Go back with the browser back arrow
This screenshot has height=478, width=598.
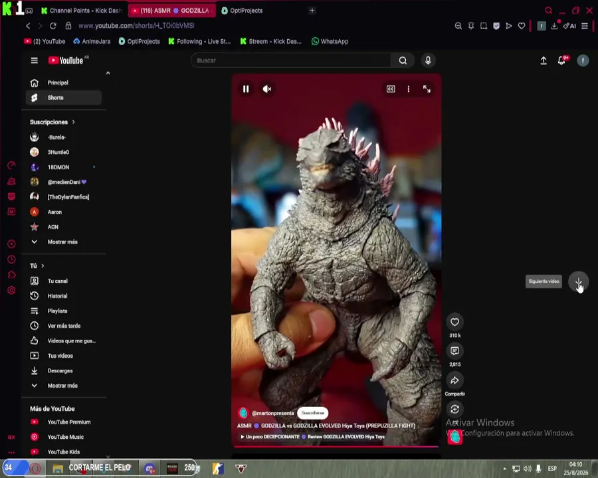click(28, 25)
